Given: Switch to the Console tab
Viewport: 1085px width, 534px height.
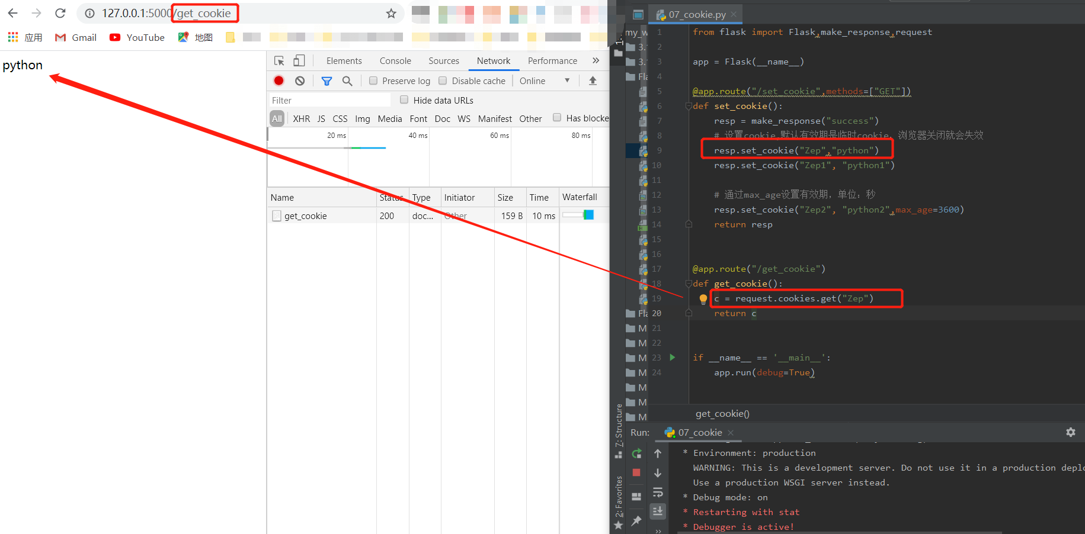Looking at the screenshot, I should [x=395, y=60].
